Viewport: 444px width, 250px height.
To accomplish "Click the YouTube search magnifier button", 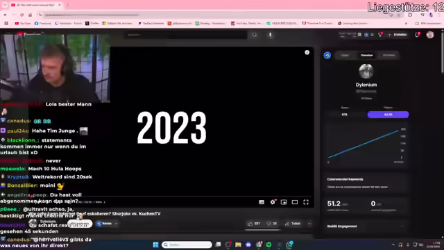I will tap(255, 35).
